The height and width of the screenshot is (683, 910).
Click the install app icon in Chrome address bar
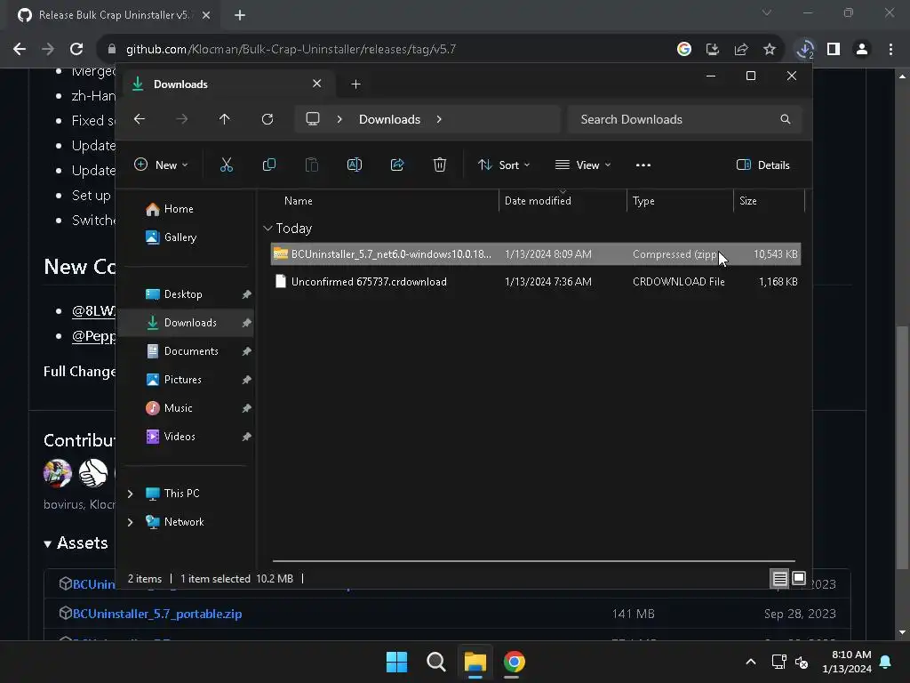713,50
